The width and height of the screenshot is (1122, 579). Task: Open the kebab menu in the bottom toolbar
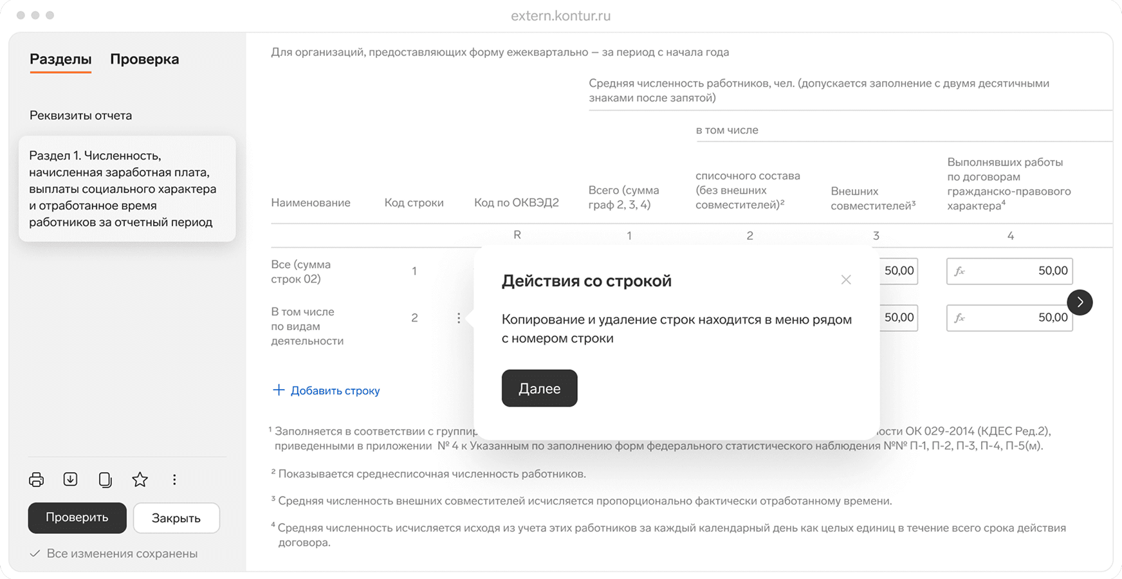coord(174,479)
